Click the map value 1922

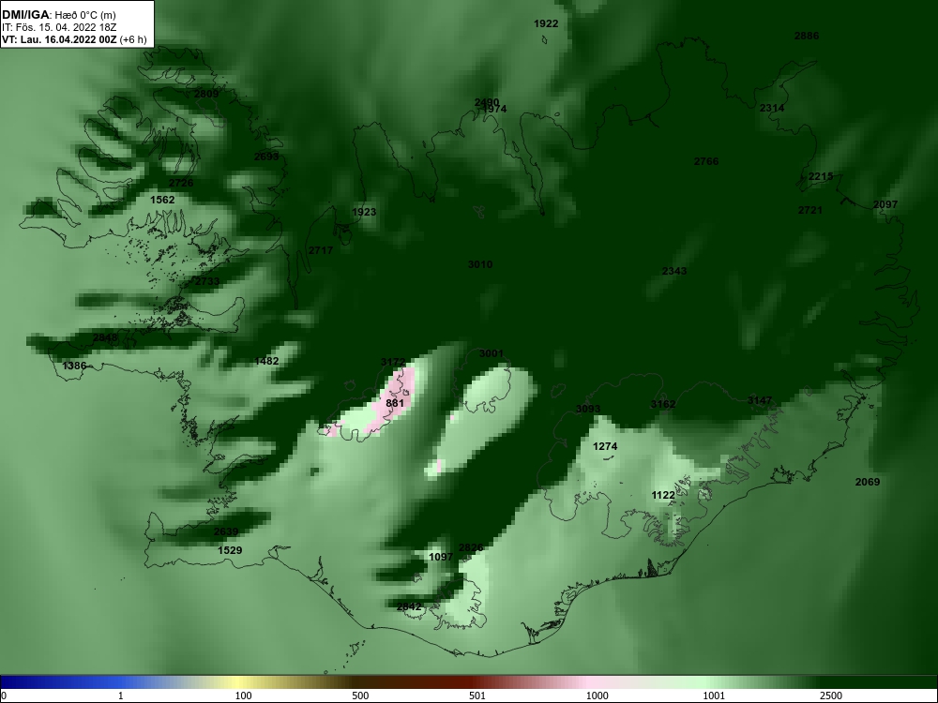tap(546, 24)
